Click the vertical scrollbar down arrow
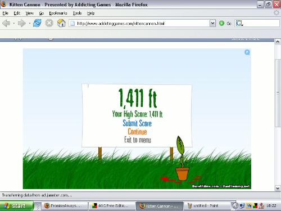This screenshot has height=211, width=281. (x=278, y=188)
